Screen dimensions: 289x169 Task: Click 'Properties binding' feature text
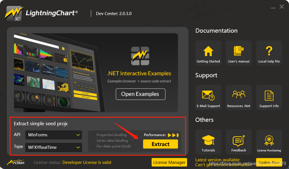pyautogui.click(x=112, y=135)
